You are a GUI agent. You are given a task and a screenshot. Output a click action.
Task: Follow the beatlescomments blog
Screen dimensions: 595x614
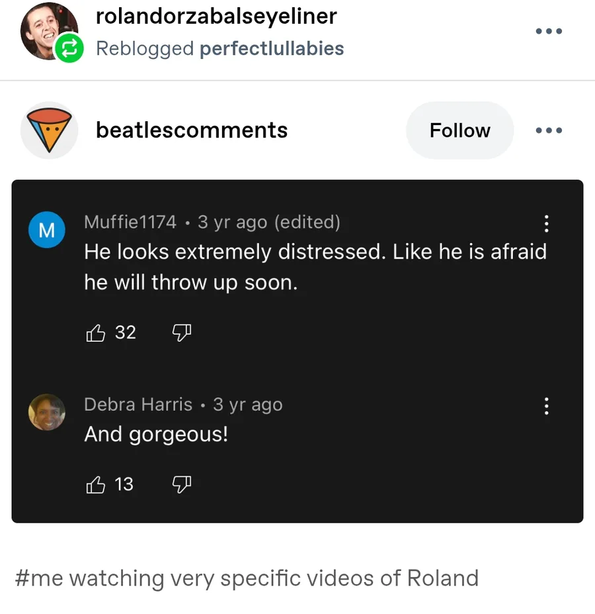point(459,130)
